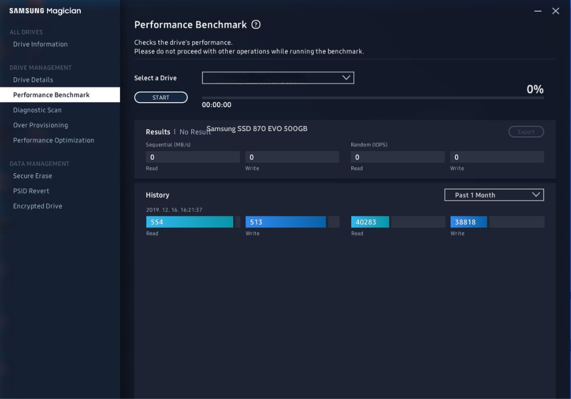Viewport: 571px width, 399px height.
Task: Click the No Result status text
Action: (x=195, y=132)
